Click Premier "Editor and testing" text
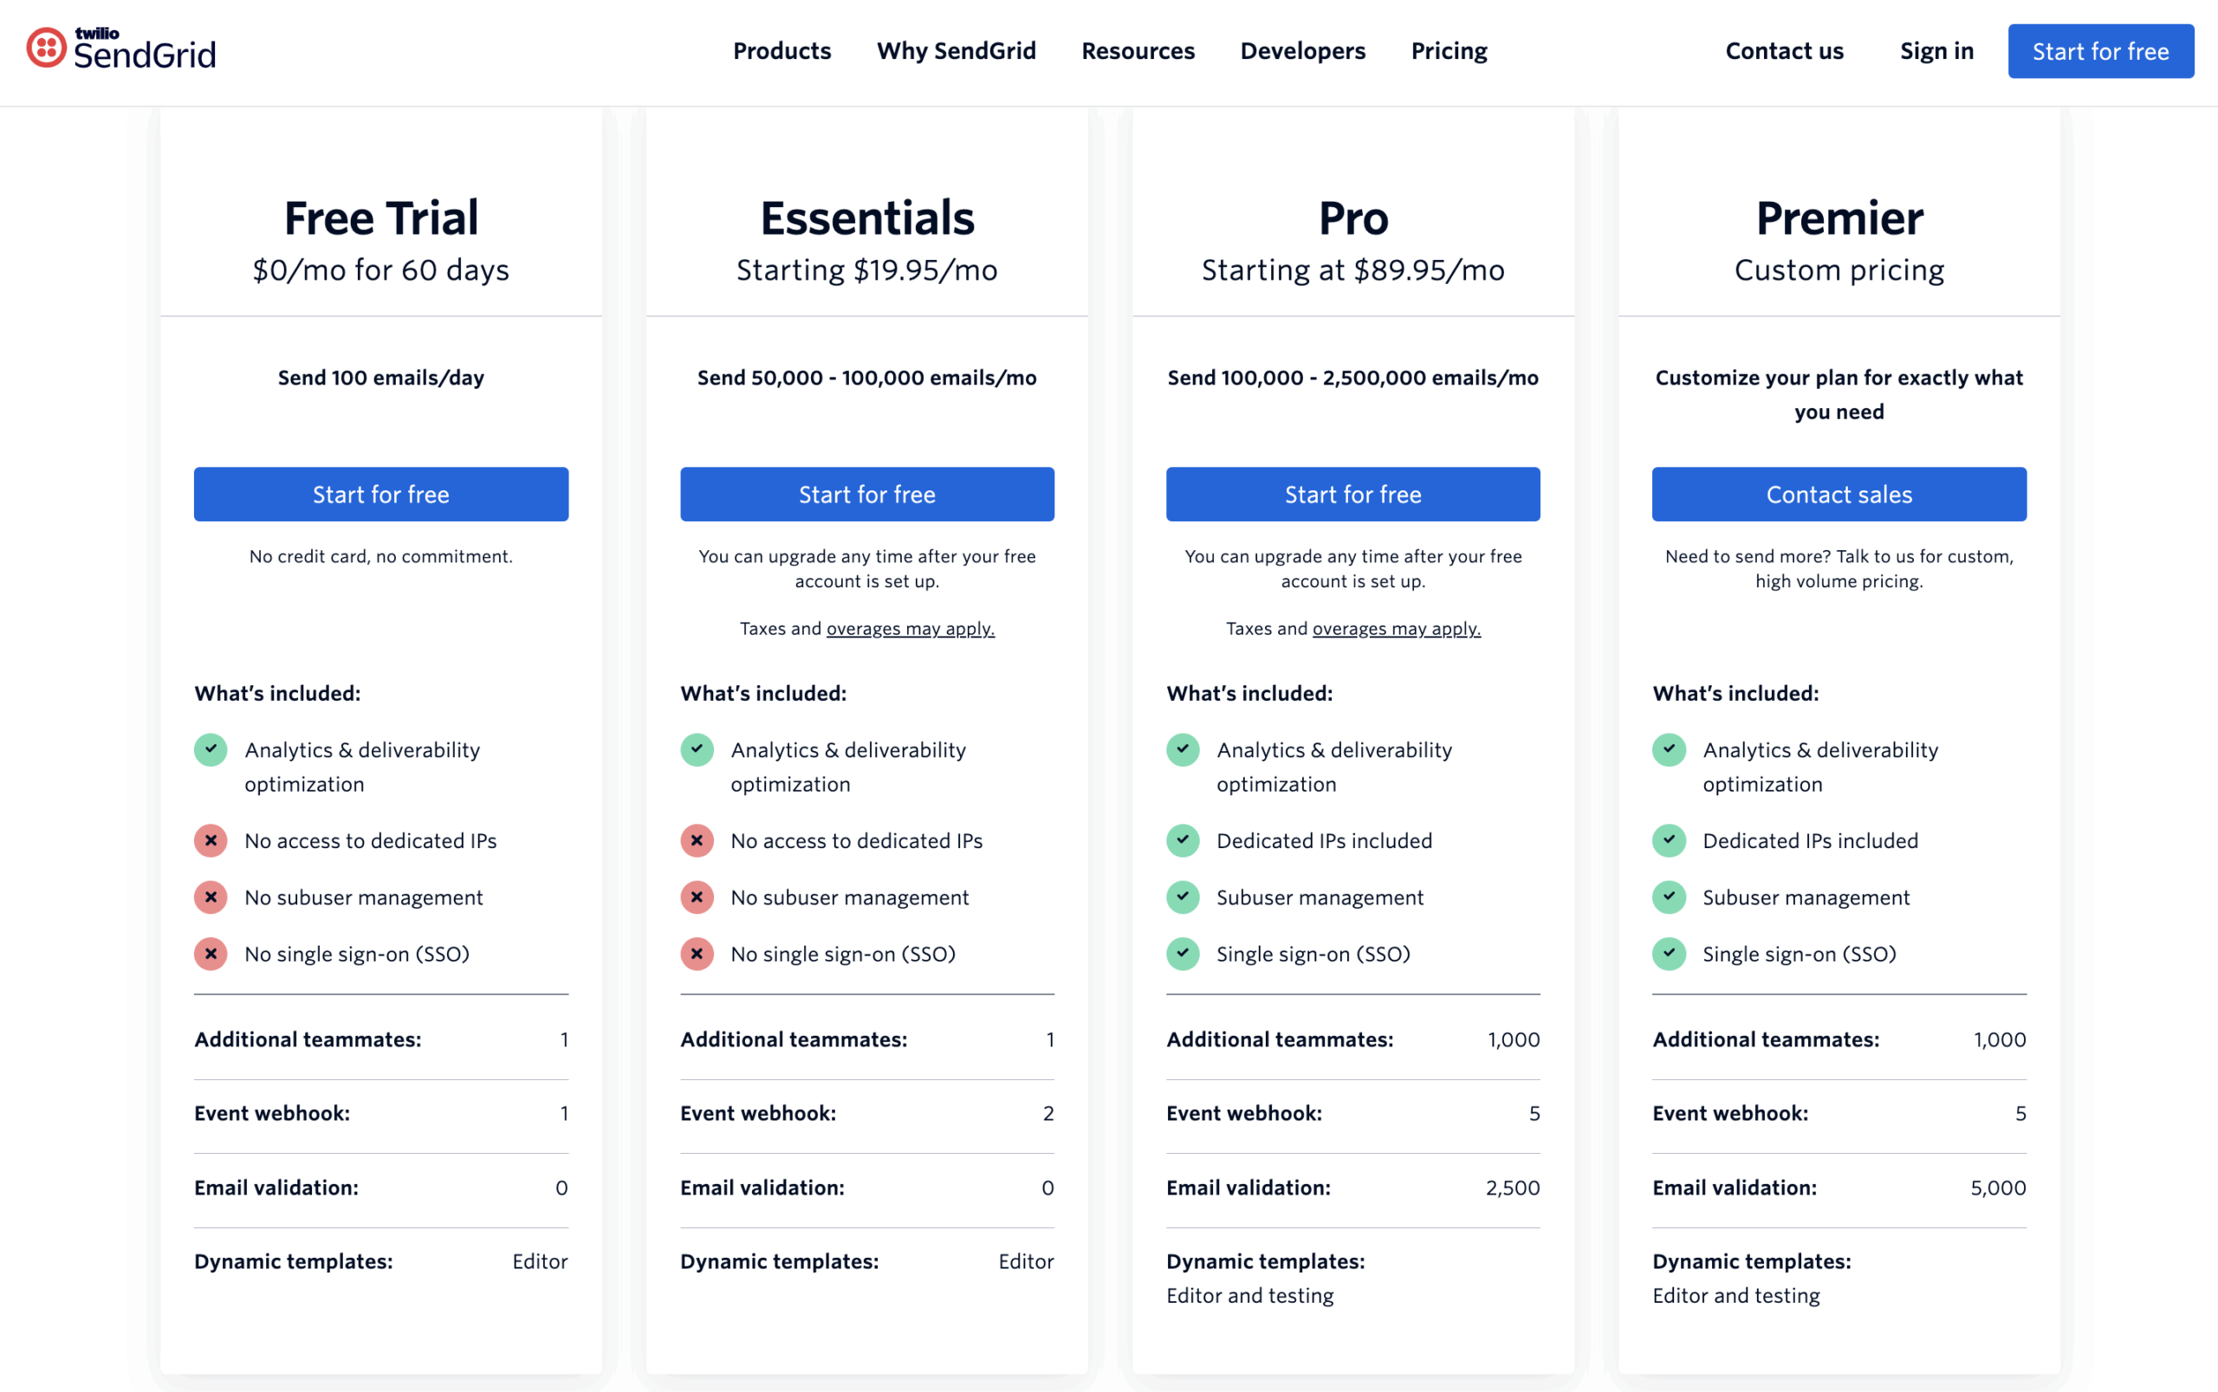This screenshot has width=2218, height=1392. [x=1735, y=1295]
